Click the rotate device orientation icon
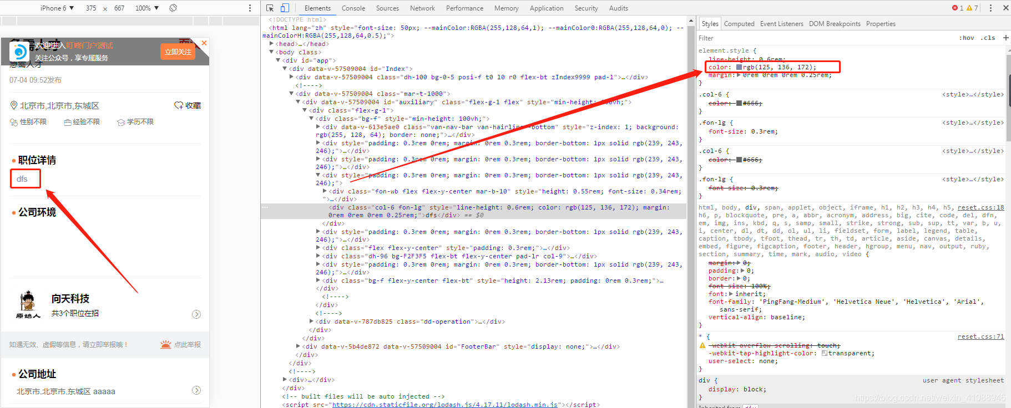This screenshot has height=408, width=1011. click(173, 8)
